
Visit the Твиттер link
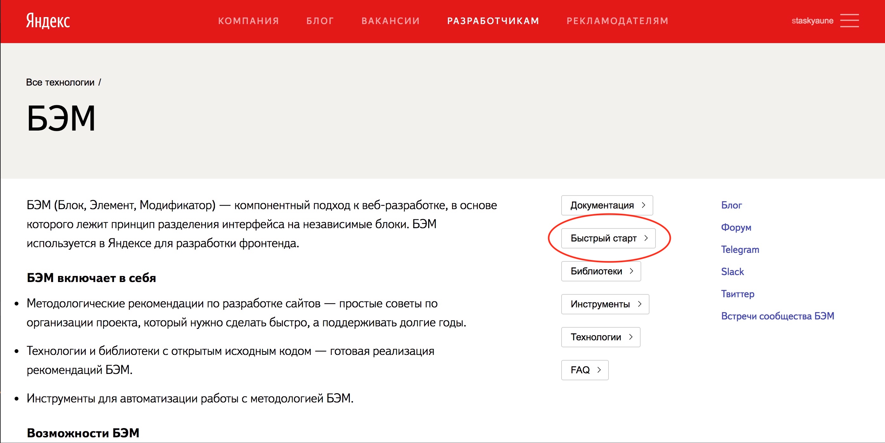point(737,294)
